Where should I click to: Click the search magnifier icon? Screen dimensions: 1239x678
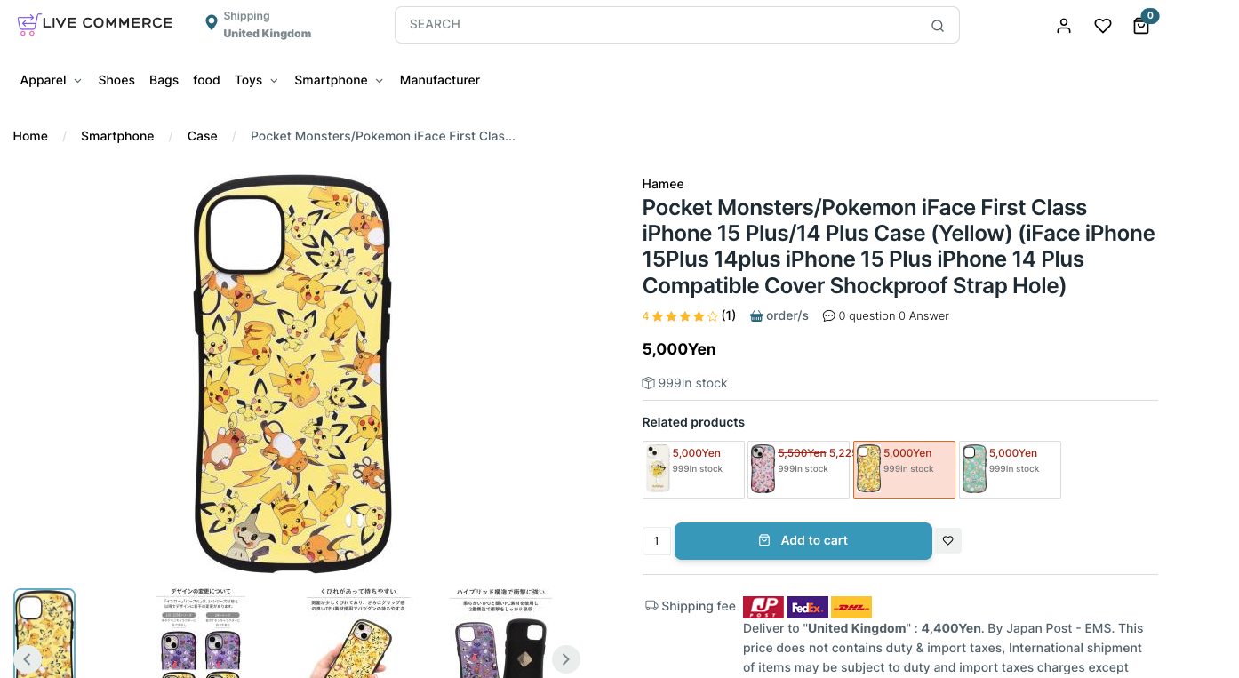pos(938,26)
